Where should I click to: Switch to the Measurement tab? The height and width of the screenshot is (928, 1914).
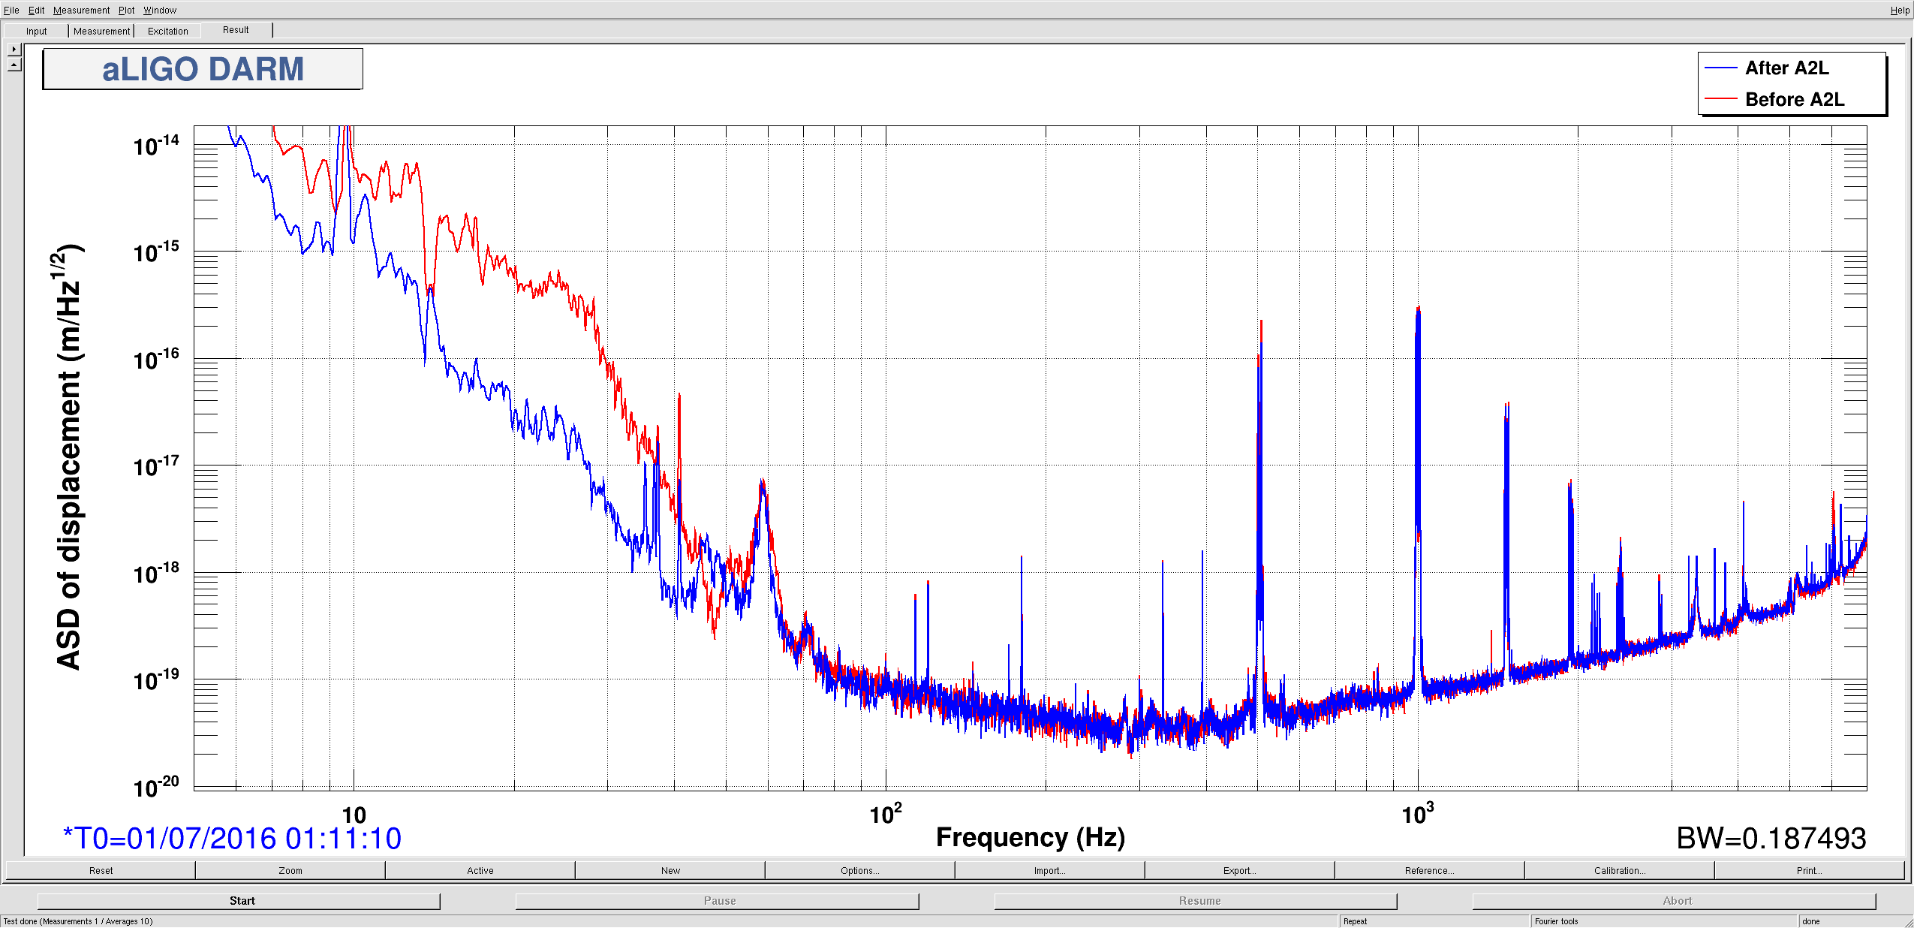click(x=101, y=31)
